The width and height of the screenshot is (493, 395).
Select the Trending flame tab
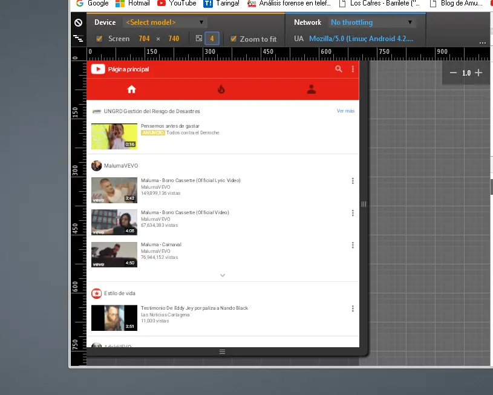click(221, 90)
